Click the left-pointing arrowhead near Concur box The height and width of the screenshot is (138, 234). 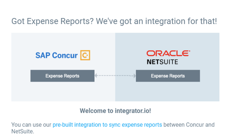point(96,76)
